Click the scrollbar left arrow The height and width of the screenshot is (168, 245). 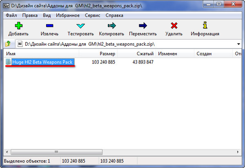pos(7,152)
